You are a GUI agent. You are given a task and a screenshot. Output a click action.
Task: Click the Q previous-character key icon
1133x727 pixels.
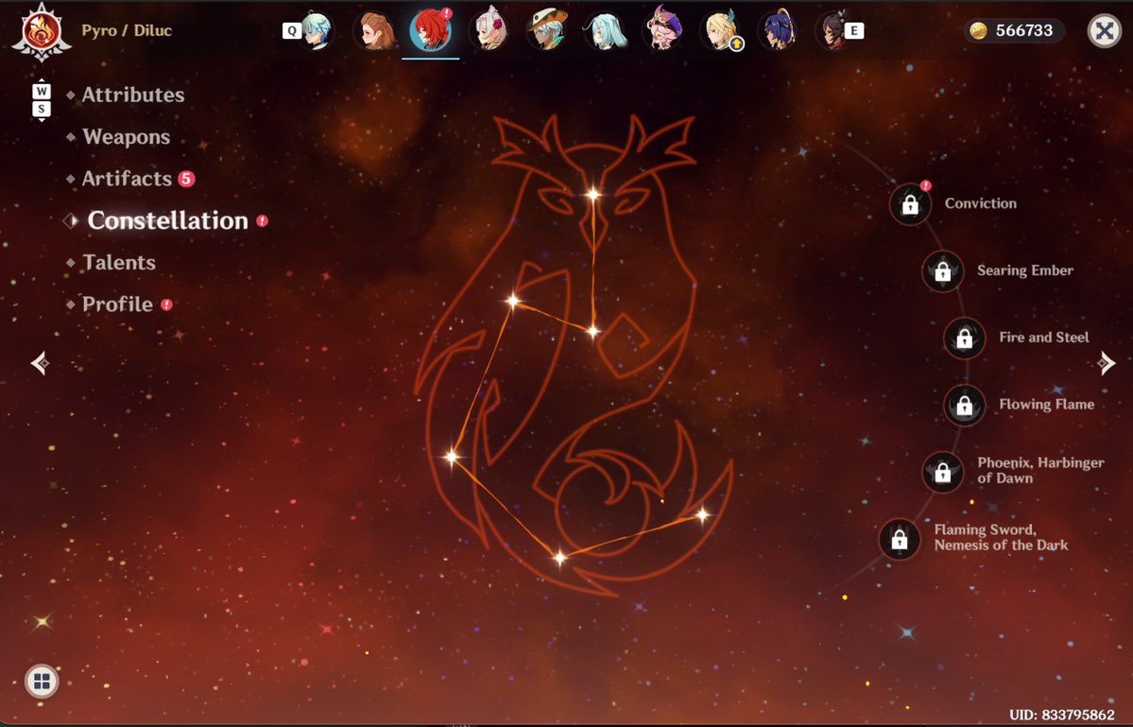291,30
